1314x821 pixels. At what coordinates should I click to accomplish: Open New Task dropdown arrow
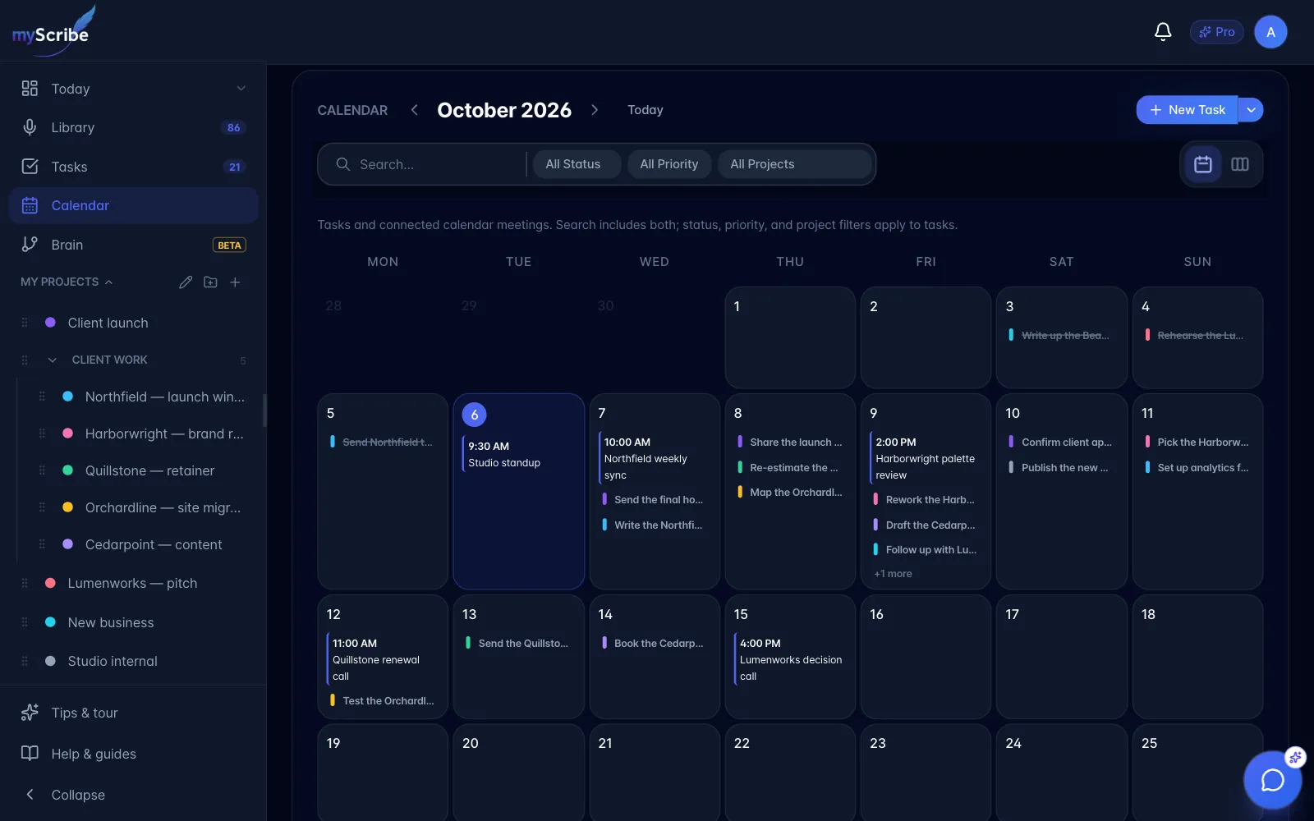click(x=1251, y=110)
